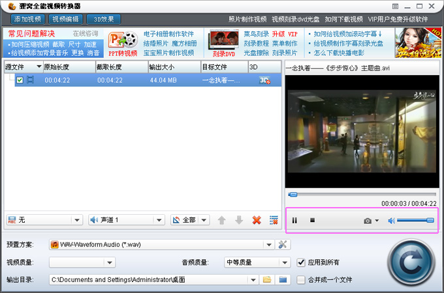Open 视频刻录dvd光盘 link
The height and width of the screenshot is (293, 444).
[x=296, y=19]
